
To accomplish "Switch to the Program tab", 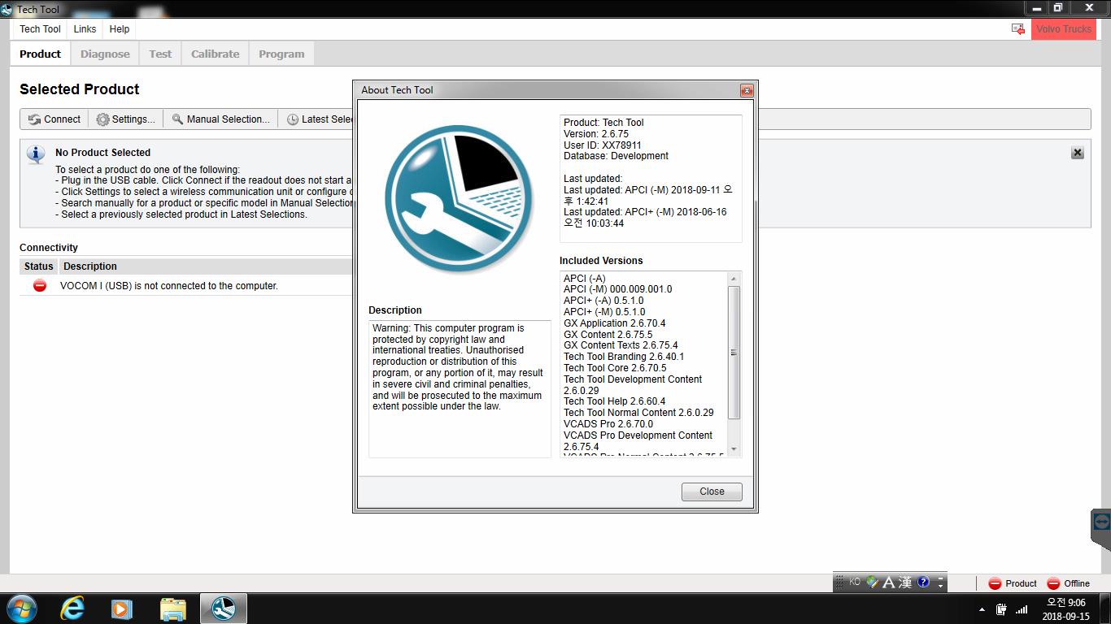I will click(281, 54).
